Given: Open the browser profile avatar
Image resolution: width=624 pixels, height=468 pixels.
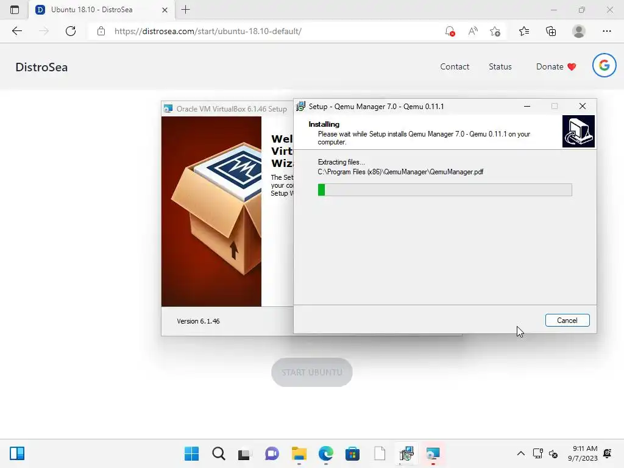Looking at the screenshot, I should 579,31.
